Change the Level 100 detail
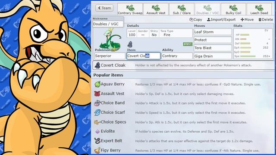Viewport: 276px width, 155px height. click(132, 33)
